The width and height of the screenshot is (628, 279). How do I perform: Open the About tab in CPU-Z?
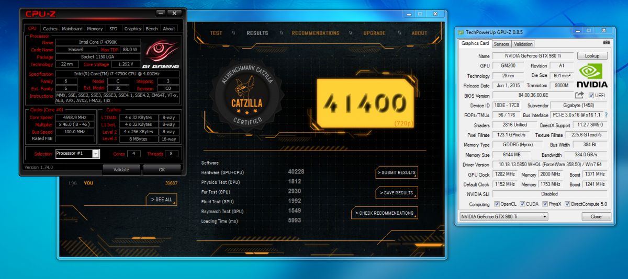pyautogui.click(x=169, y=29)
